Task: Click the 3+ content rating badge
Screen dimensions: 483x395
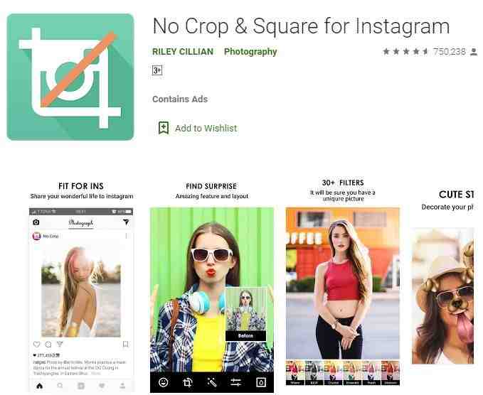Action: pyautogui.click(x=157, y=70)
